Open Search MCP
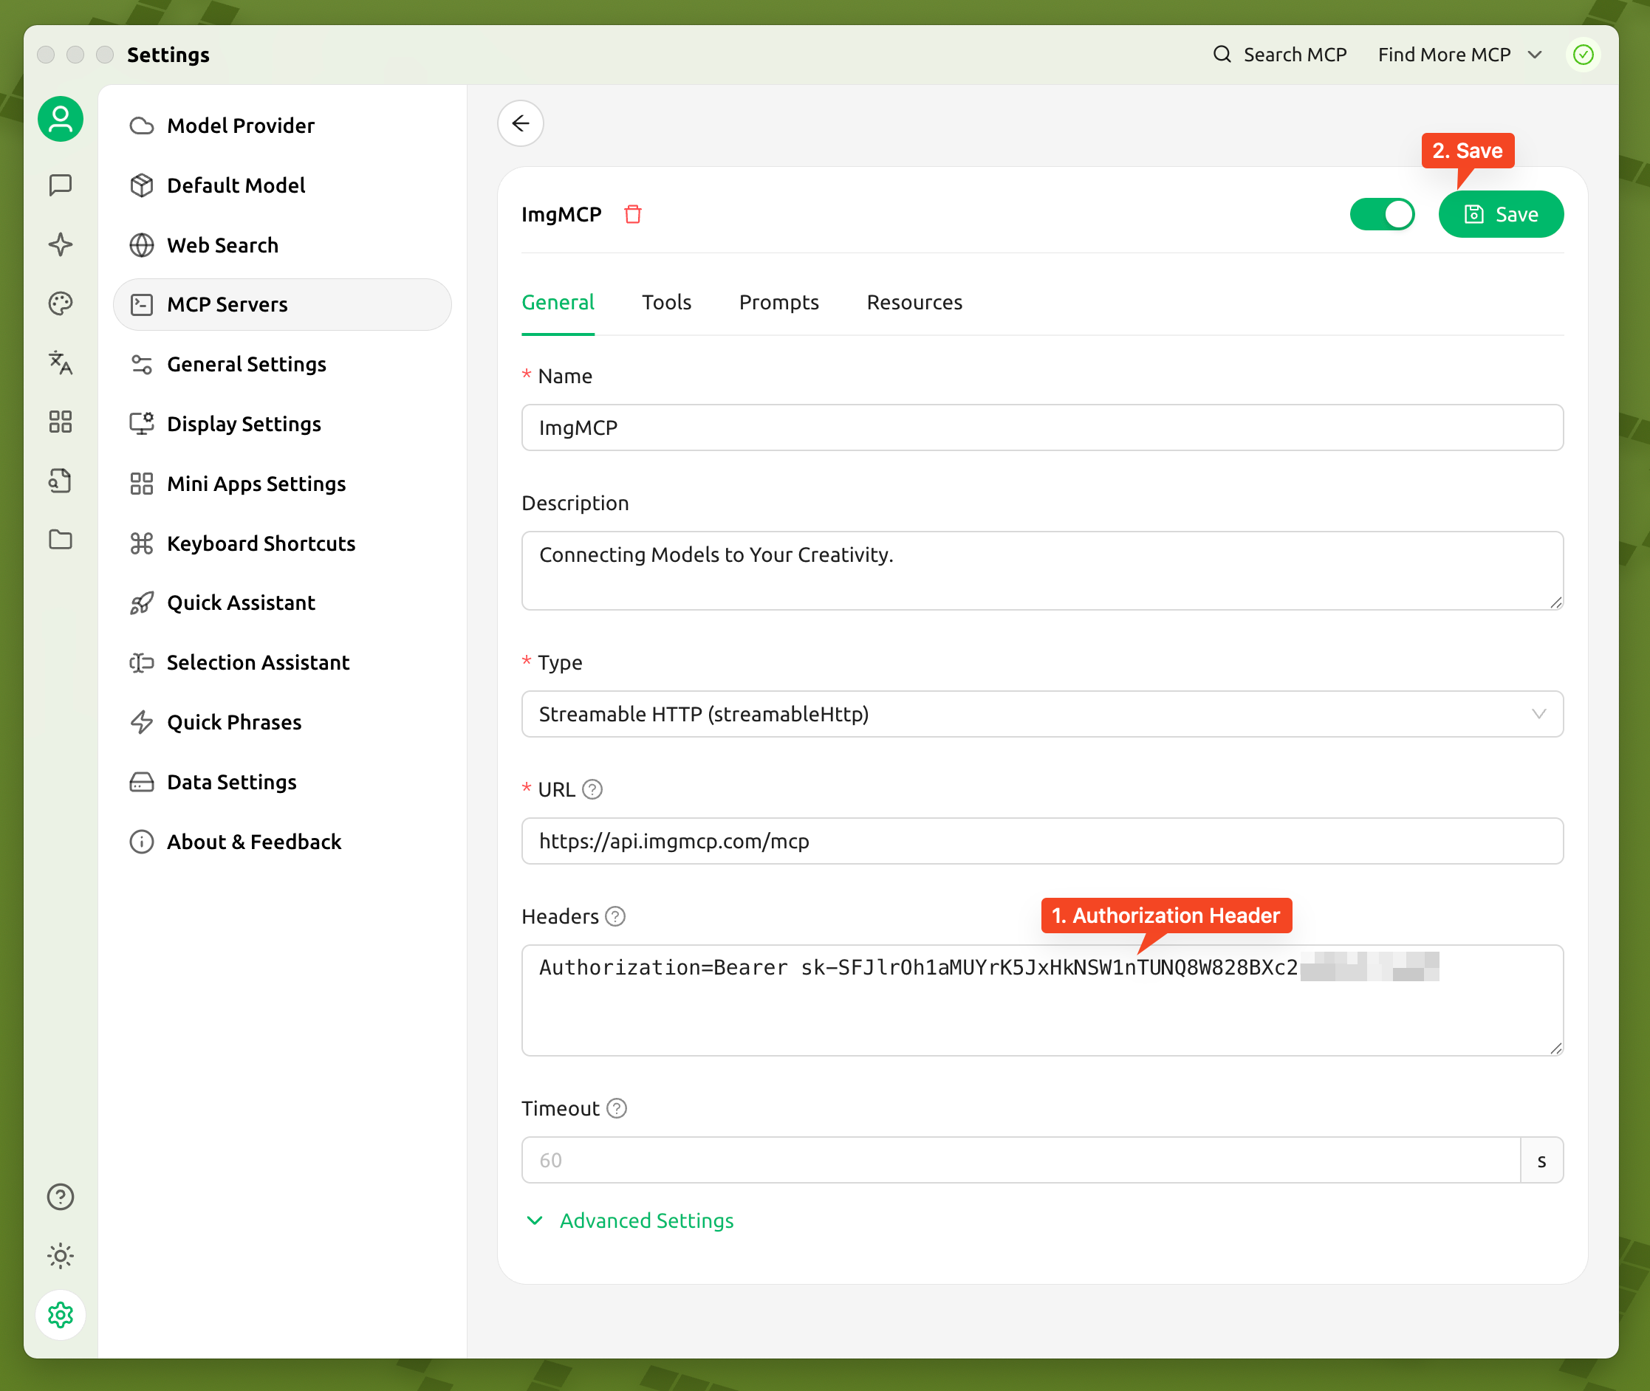 [1279, 54]
